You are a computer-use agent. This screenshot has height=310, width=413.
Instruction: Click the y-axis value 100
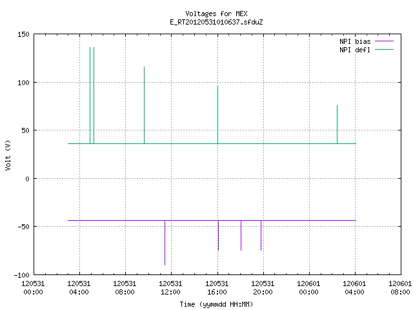coord(23,83)
